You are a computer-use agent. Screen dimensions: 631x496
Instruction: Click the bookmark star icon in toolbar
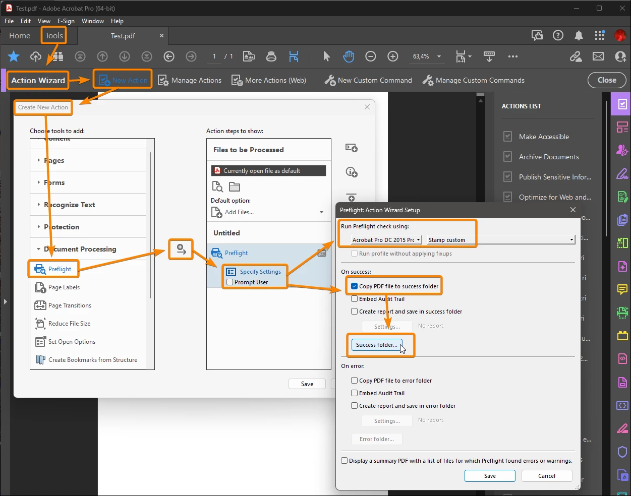14,56
